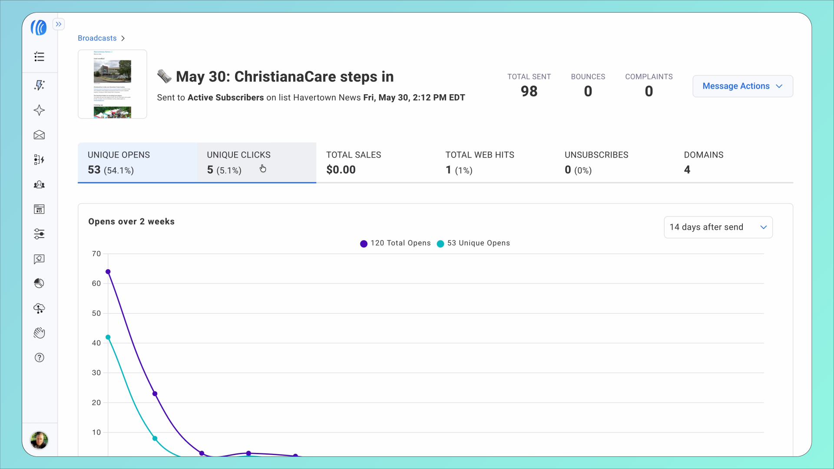This screenshot has height=469, width=834.
Task: Click the purple data point near 23 opens
Action: click(155, 394)
